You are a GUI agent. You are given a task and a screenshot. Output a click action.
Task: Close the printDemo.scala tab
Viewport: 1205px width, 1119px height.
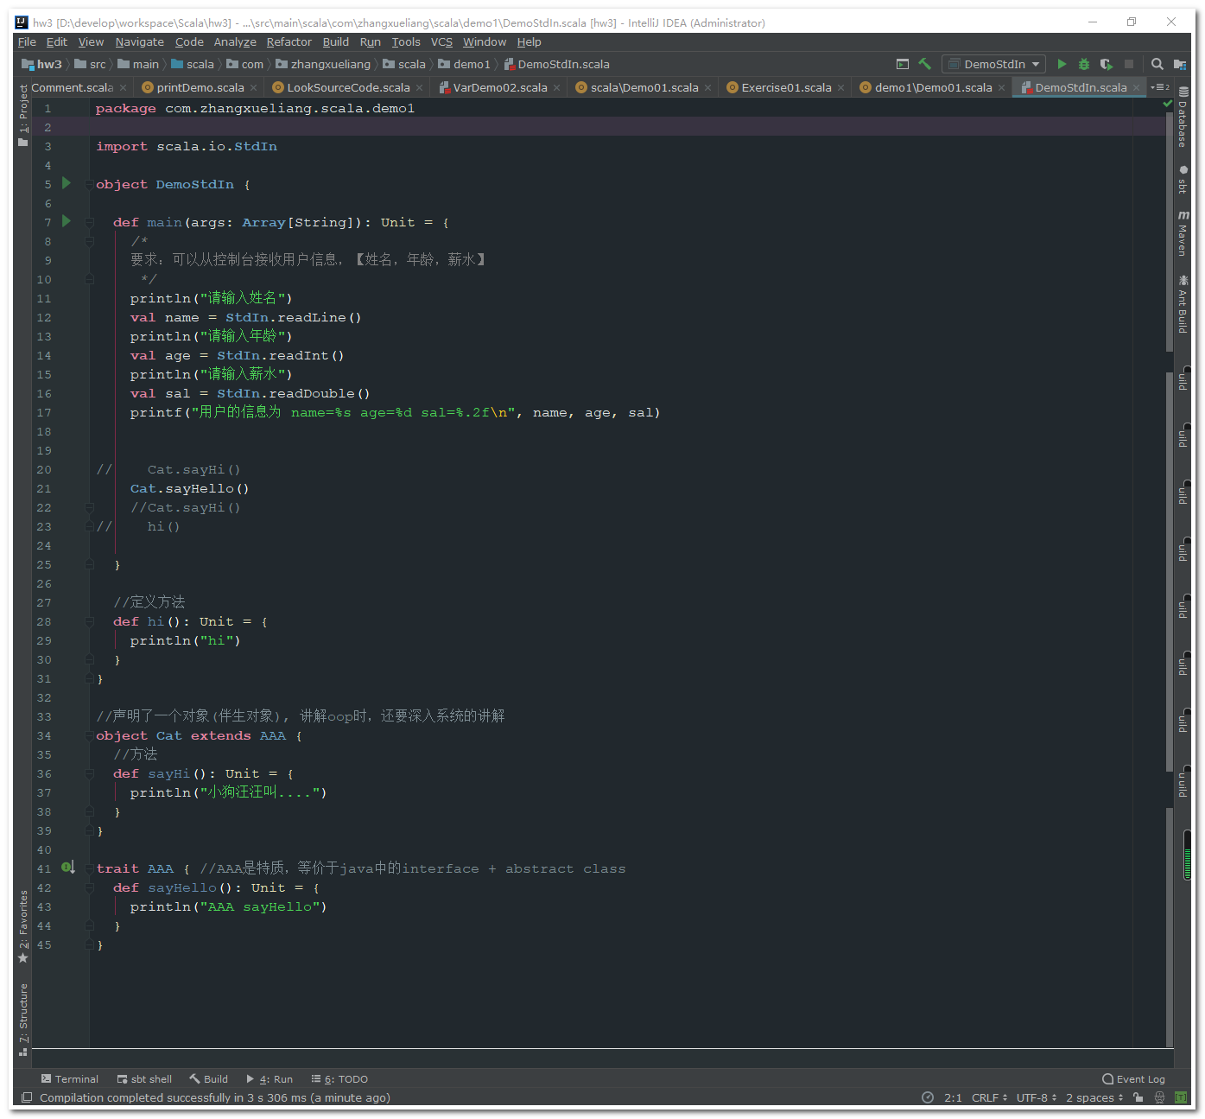(x=253, y=88)
